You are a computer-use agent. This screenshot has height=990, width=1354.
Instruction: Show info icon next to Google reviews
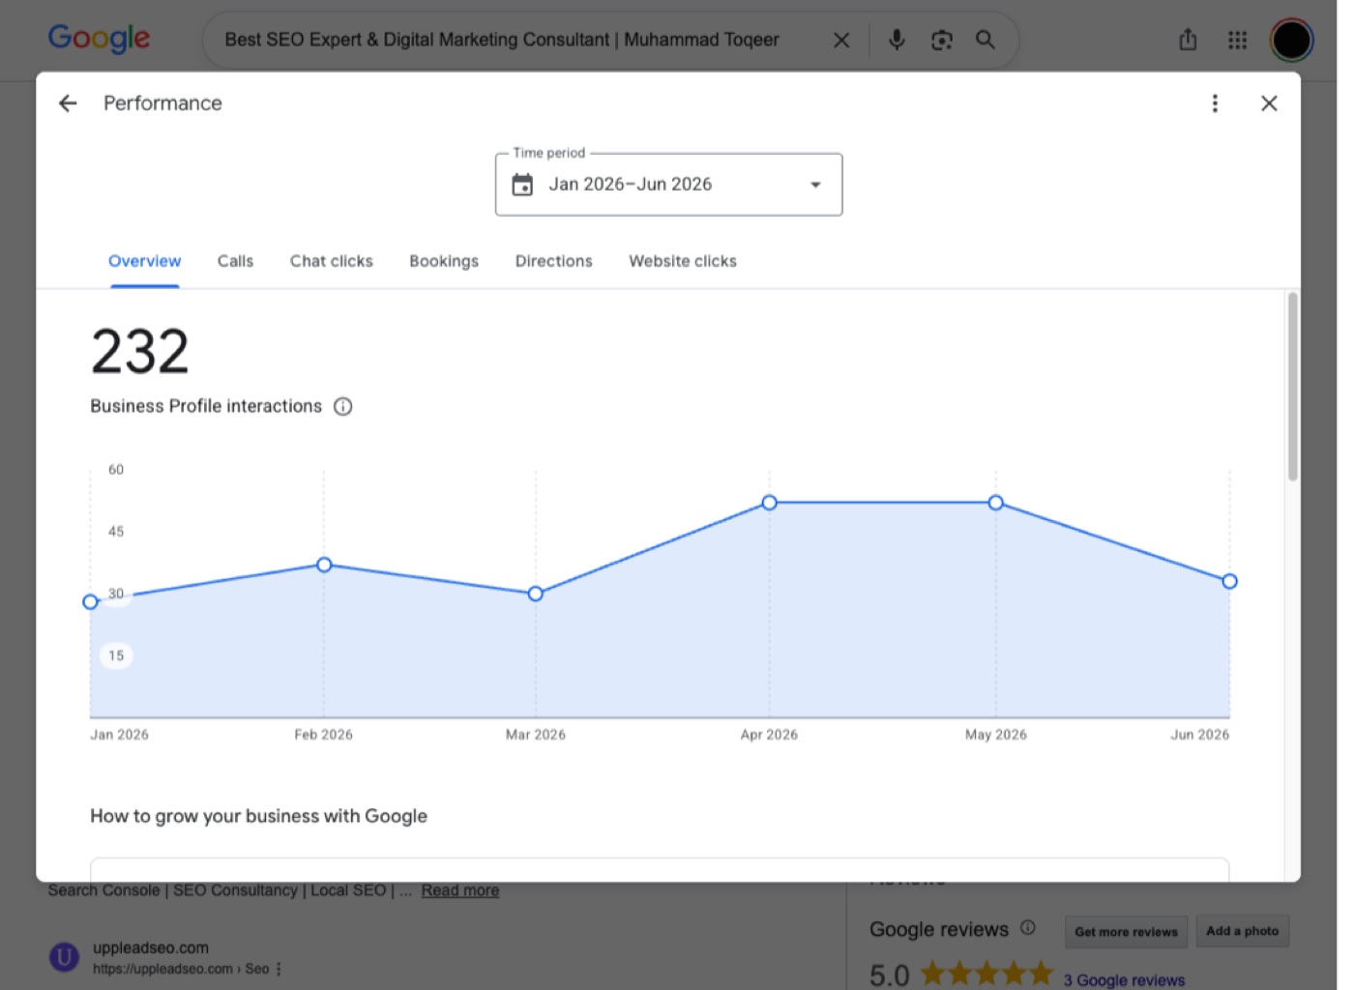(x=1028, y=928)
